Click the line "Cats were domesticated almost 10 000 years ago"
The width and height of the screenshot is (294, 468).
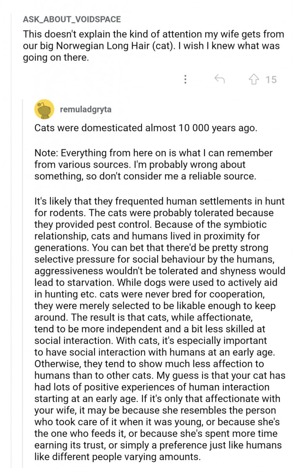pyautogui.click(x=145, y=128)
